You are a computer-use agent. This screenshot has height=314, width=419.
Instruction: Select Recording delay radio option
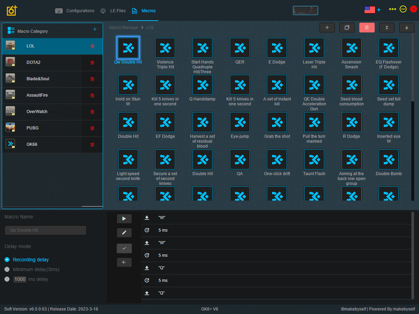tap(7, 260)
